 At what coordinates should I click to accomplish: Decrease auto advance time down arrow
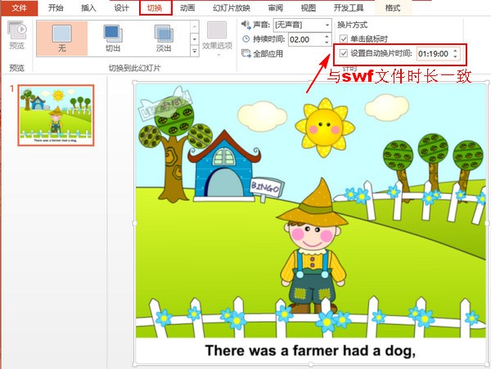(455, 57)
